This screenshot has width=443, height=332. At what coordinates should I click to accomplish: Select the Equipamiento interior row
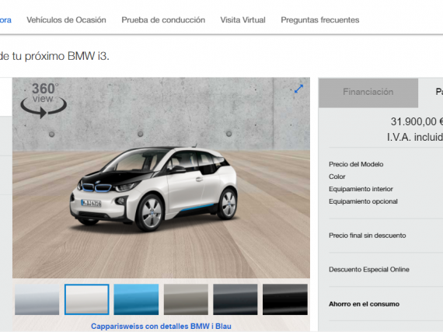coord(361,189)
